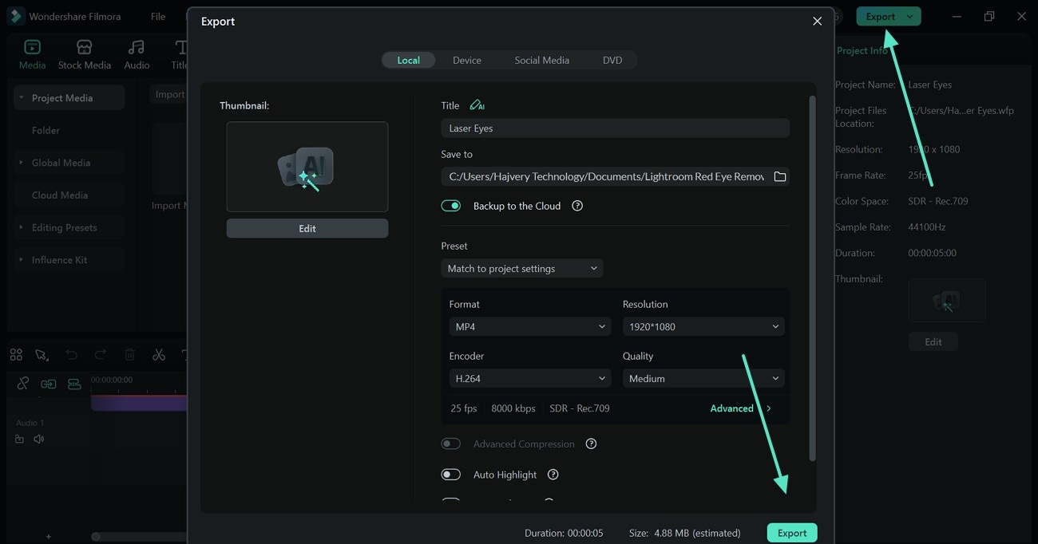Click the export dialog vertical scrollbar
The height and width of the screenshot is (544, 1038).
coord(813,279)
